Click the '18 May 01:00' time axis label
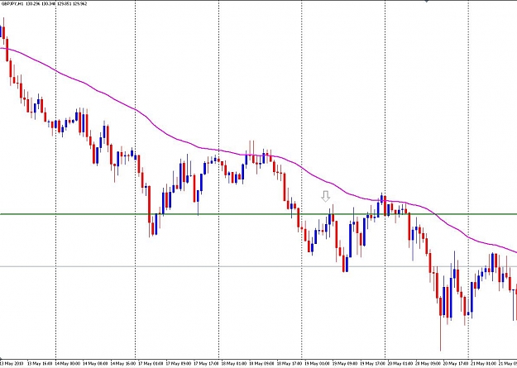517x368 pixels. 234,364
